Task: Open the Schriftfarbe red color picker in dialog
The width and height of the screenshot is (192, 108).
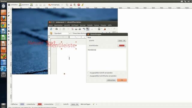Action: (122, 46)
